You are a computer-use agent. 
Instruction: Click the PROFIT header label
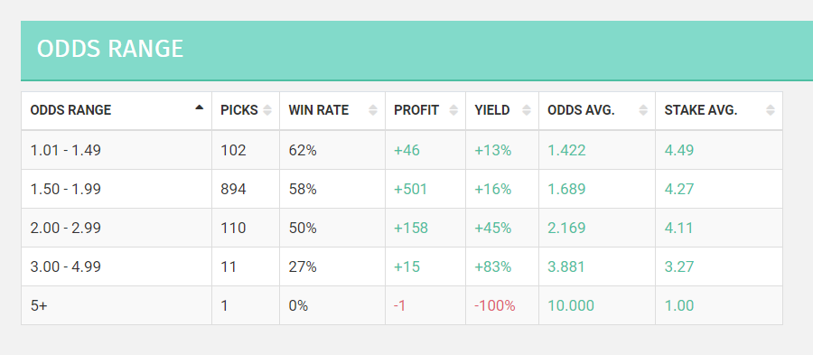[x=416, y=110]
